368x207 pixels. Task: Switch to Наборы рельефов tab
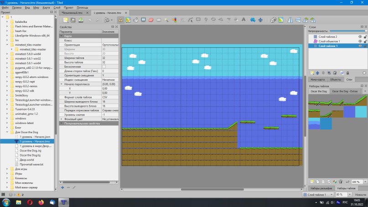tap(321, 188)
